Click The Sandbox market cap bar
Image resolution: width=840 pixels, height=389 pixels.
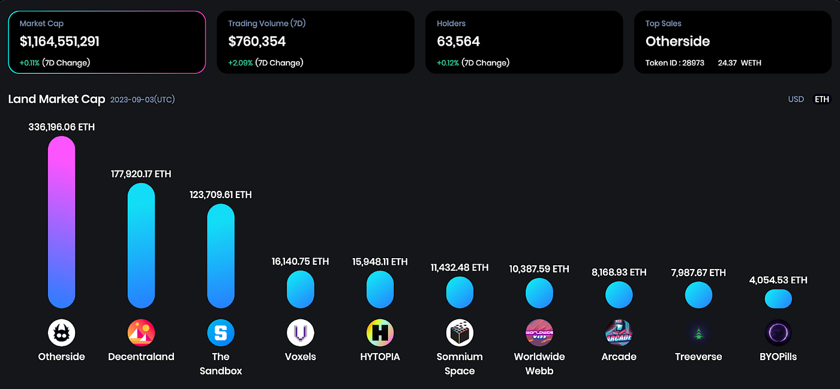pyautogui.click(x=221, y=256)
